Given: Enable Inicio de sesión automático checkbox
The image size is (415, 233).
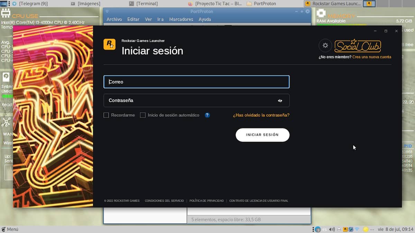Looking at the screenshot, I should [x=142, y=115].
